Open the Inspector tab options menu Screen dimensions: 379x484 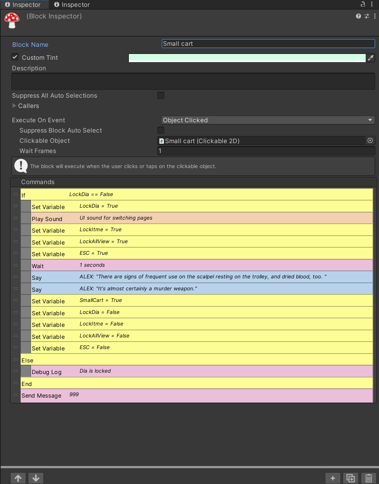[372, 4]
